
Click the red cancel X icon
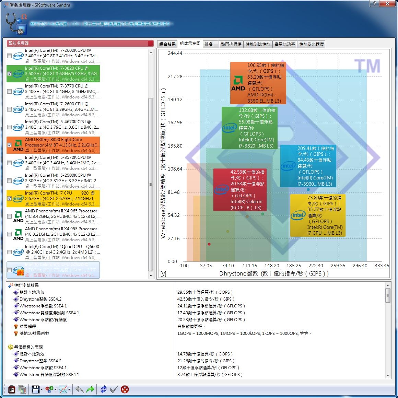[125, 389]
